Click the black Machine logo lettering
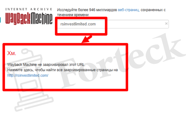The height and width of the screenshot is (121, 189). click(x=42, y=19)
